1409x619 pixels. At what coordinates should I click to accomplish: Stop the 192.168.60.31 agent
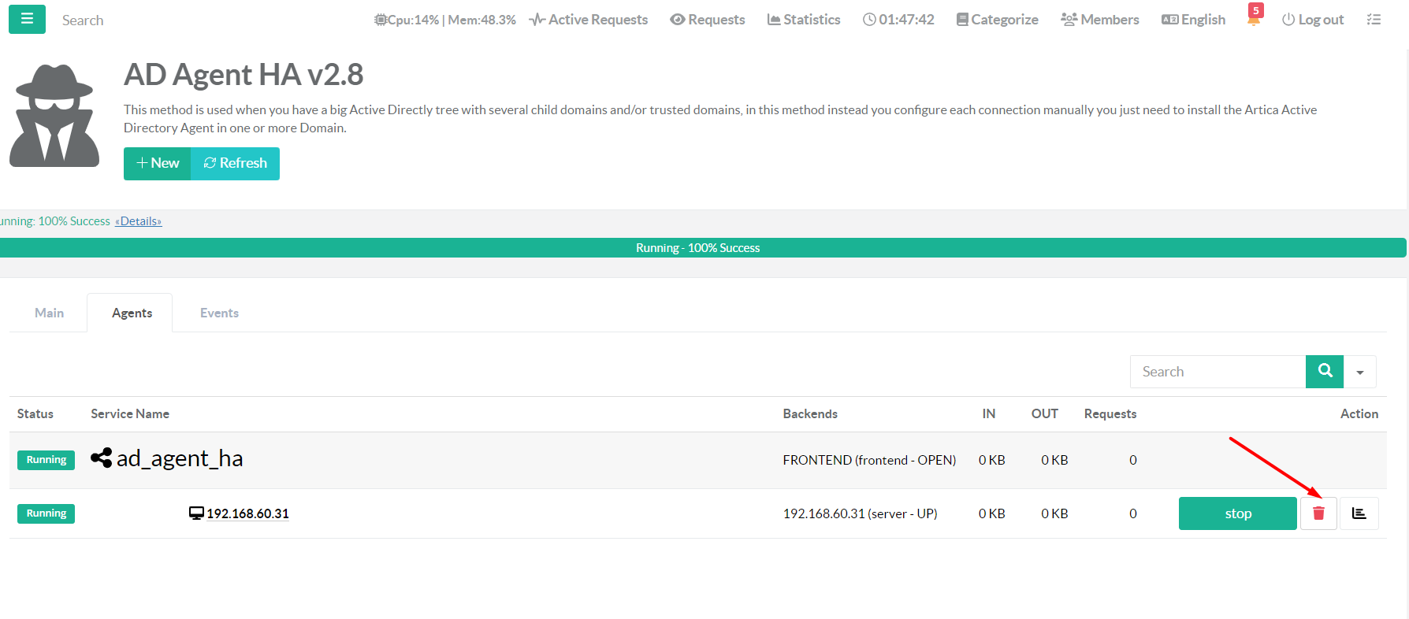coord(1237,513)
